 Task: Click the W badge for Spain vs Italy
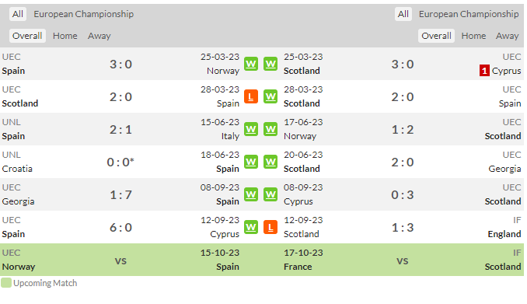click(251, 130)
